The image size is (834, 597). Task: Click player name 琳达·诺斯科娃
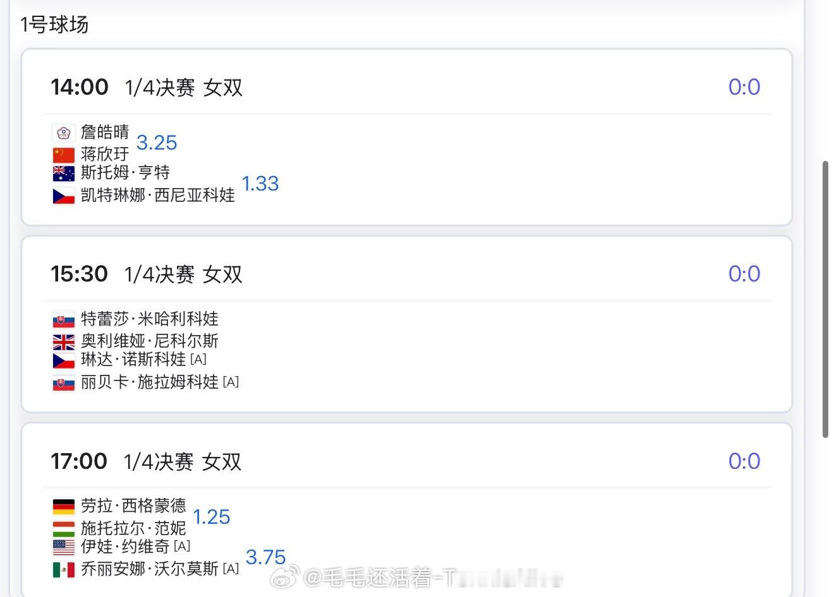tap(133, 360)
